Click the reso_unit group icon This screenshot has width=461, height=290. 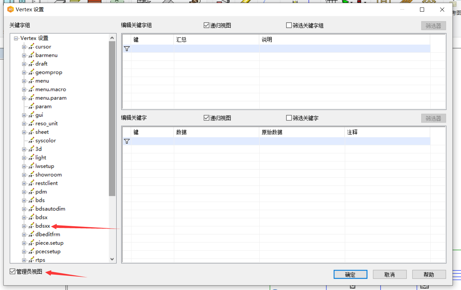pyautogui.click(x=31, y=124)
